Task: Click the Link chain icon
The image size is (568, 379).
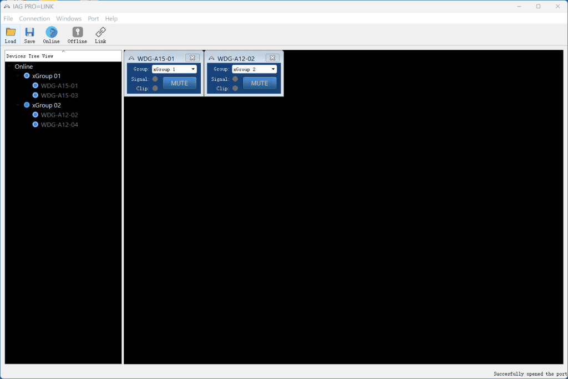Action: [x=100, y=32]
